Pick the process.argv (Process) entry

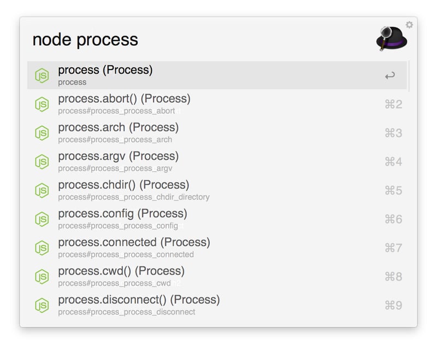point(118,156)
